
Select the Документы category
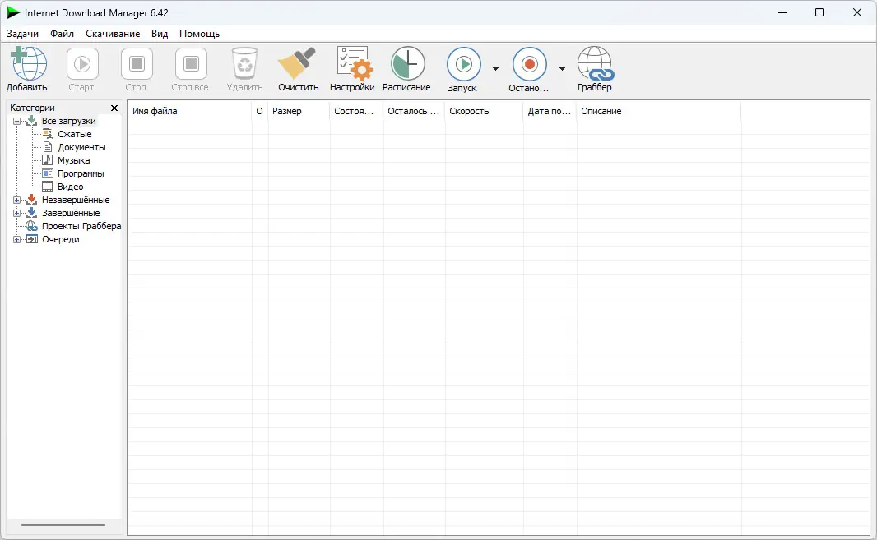click(81, 148)
